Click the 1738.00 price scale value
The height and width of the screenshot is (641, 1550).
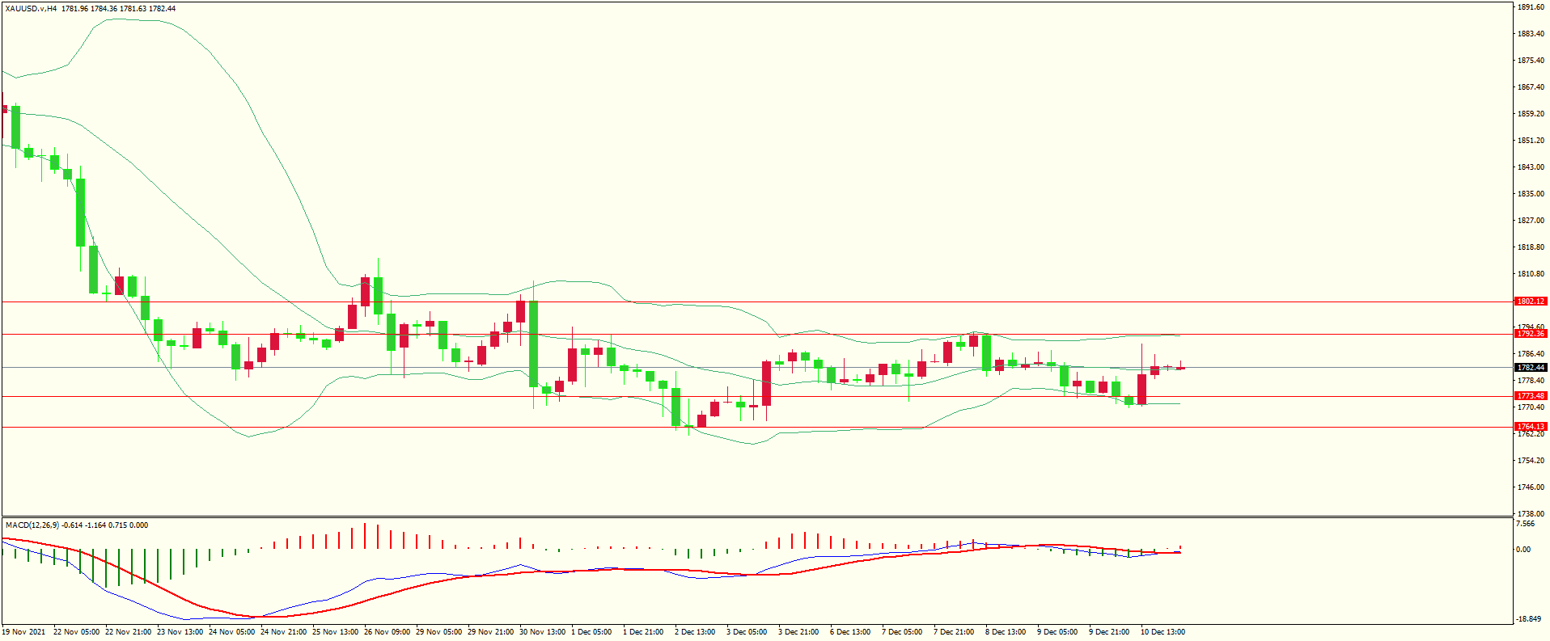(x=1531, y=514)
